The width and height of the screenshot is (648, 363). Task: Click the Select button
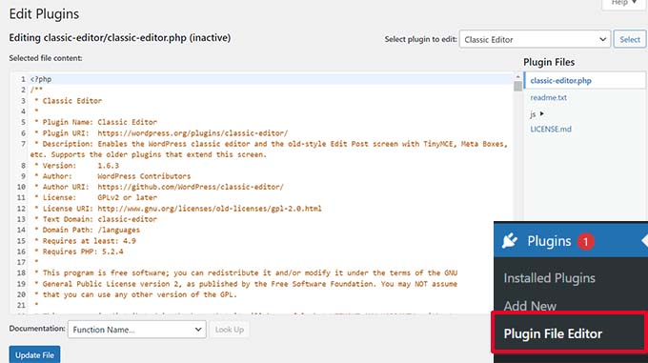pyautogui.click(x=629, y=40)
